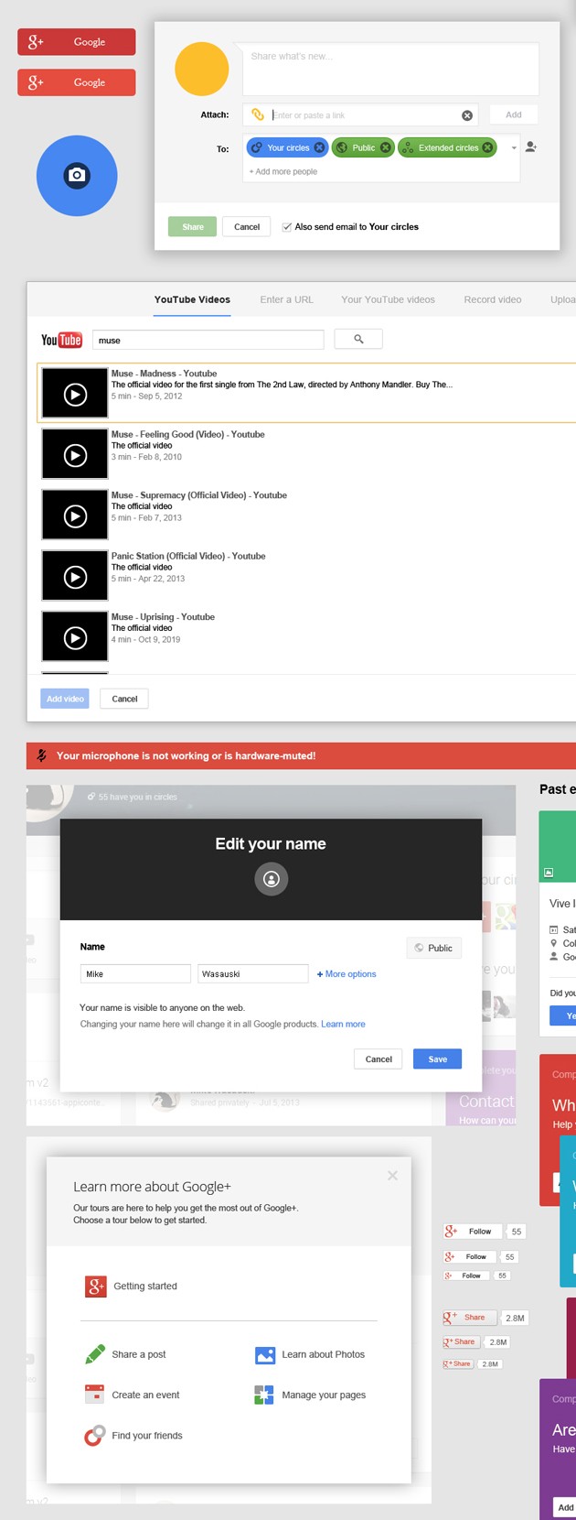Click the Manage your pages puzzle icon
Screen dimensions: 576x1520
coord(264,1395)
